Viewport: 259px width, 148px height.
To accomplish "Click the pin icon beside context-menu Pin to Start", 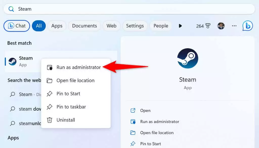I will [49, 94].
